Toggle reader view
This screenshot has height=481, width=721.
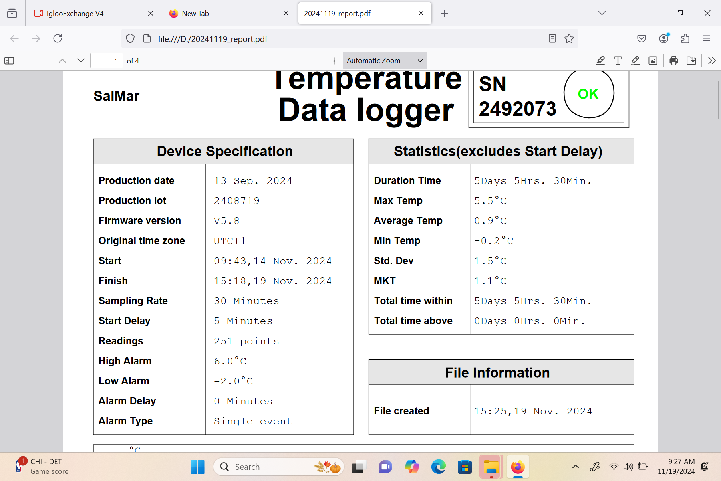pos(552,38)
